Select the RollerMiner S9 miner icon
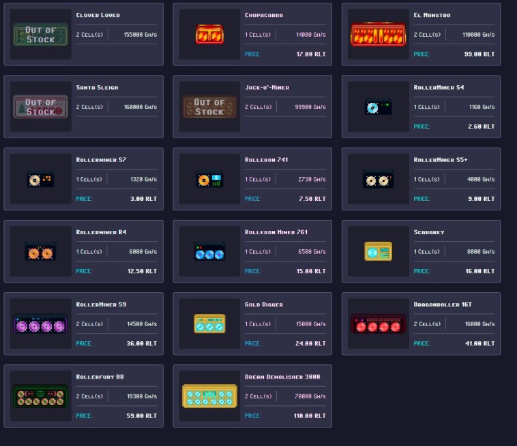Image resolution: width=517 pixels, height=446 pixels. pos(40,324)
